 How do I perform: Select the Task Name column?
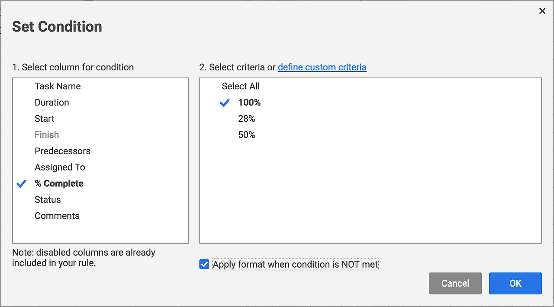(x=58, y=86)
